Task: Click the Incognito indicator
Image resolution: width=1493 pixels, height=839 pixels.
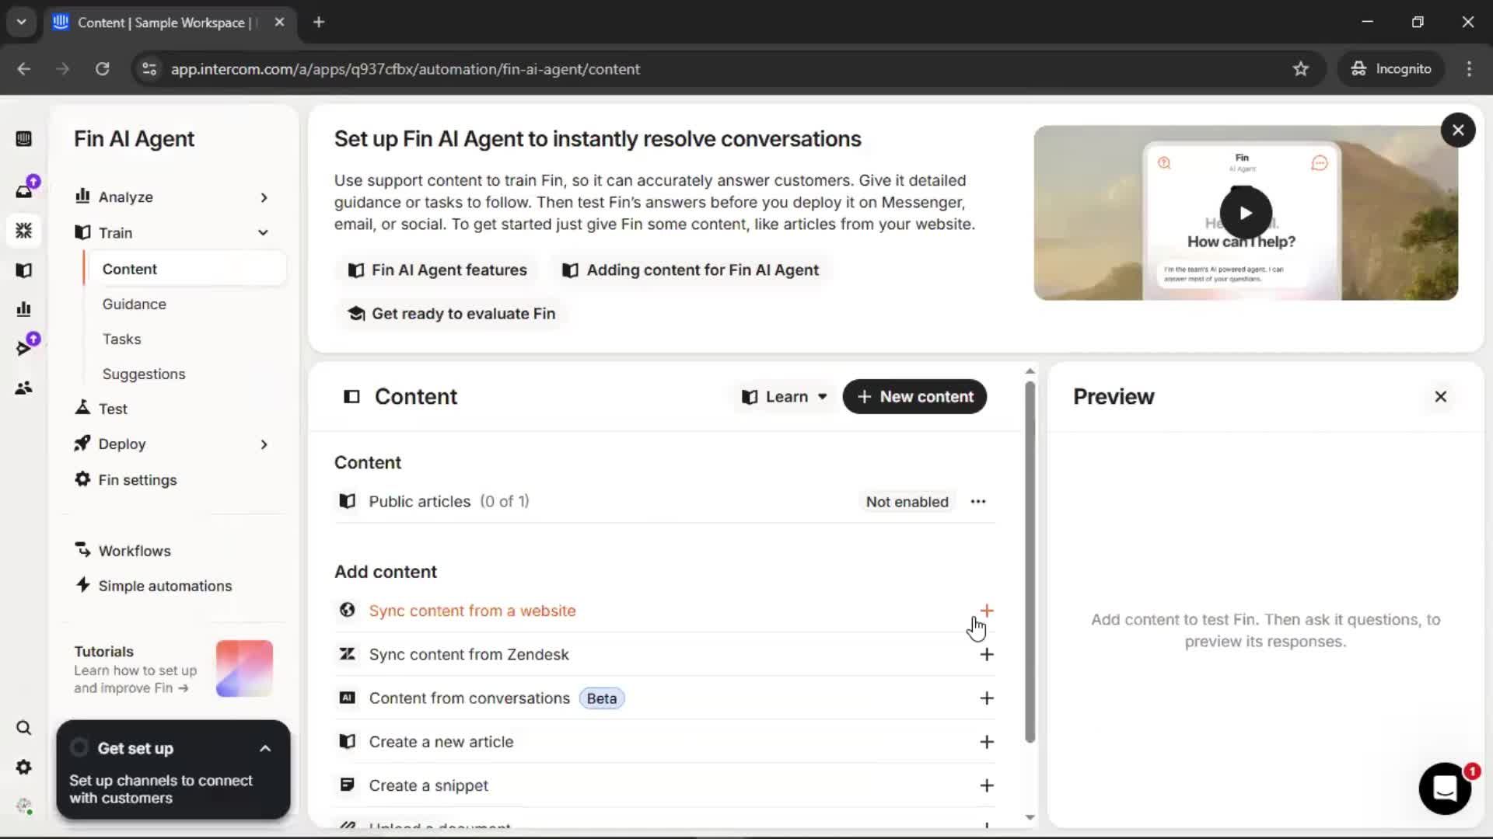Action: 1390,69
